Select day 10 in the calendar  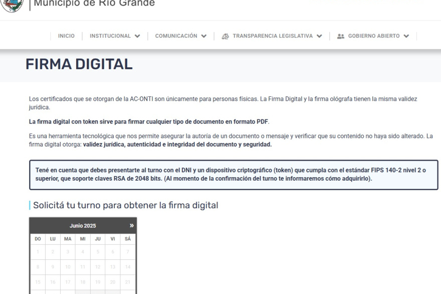click(68, 267)
